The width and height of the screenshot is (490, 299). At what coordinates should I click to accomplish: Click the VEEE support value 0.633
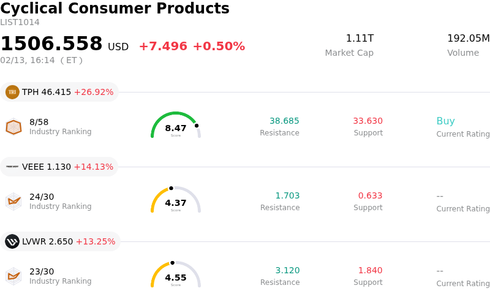tap(370, 196)
